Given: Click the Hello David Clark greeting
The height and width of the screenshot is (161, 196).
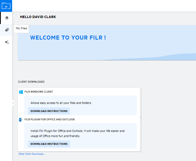Looking at the screenshot, I should (x=38, y=17).
